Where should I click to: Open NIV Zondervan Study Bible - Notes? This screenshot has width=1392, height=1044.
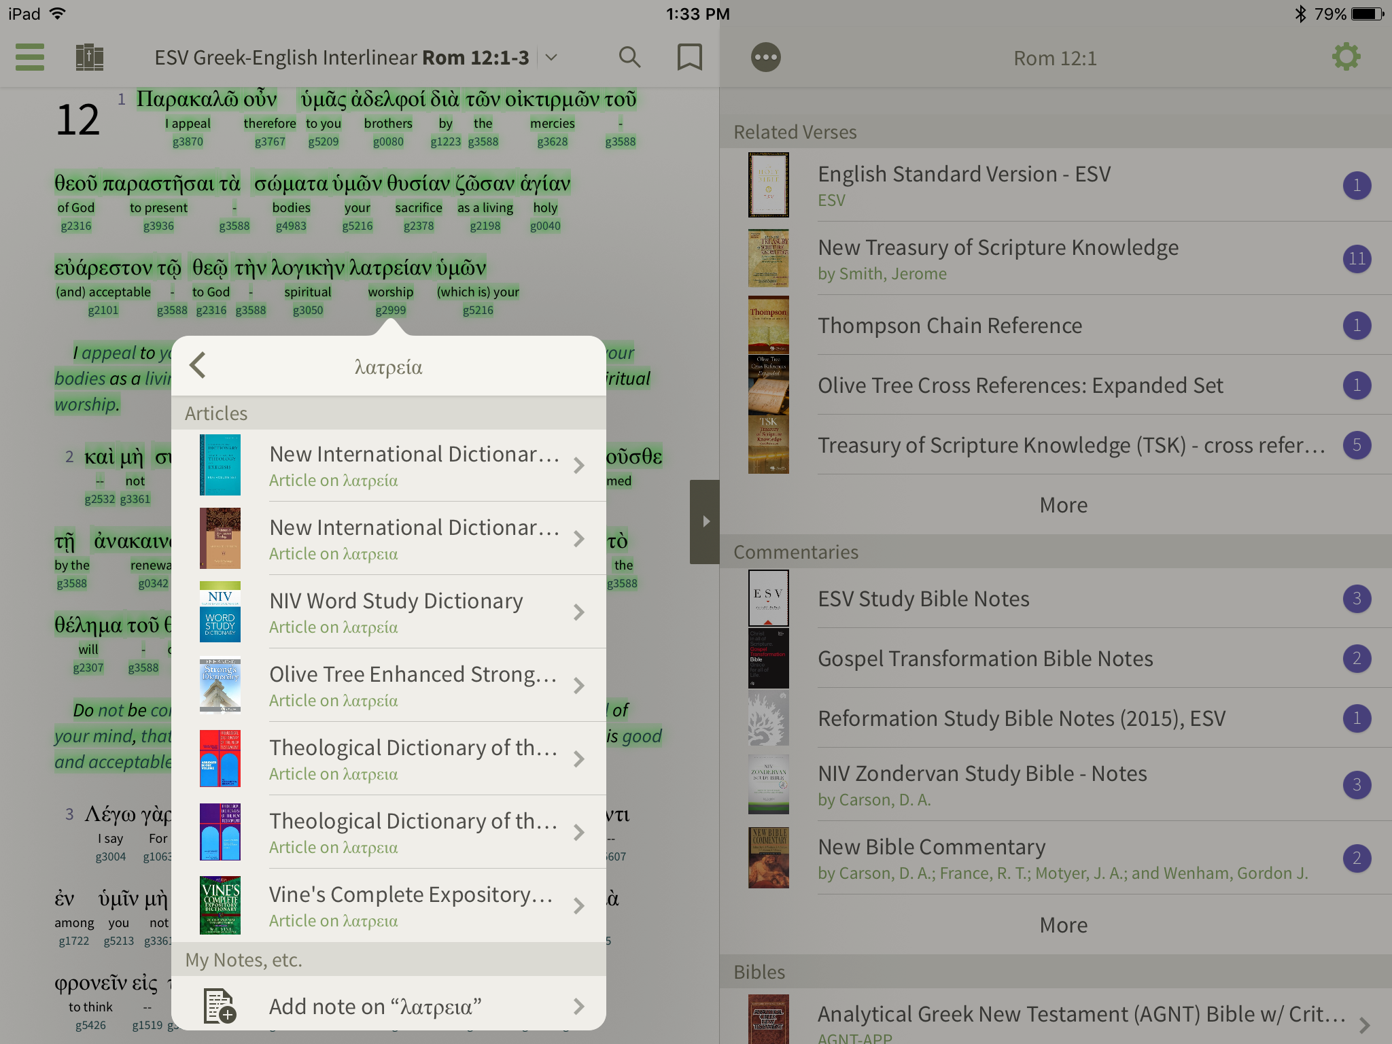[1056, 784]
